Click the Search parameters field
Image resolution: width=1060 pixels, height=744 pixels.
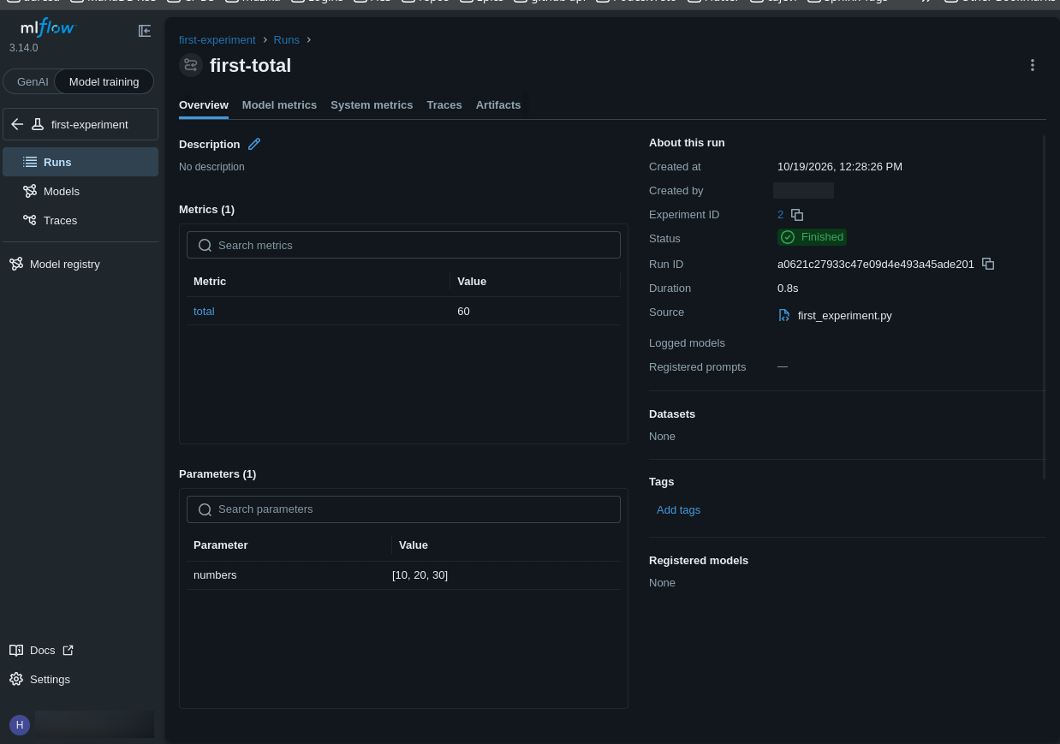pyautogui.click(x=403, y=509)
